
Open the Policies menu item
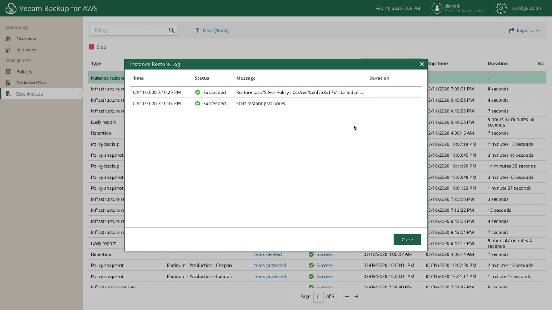coord(24,72)
